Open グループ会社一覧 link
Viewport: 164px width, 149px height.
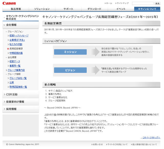tap(18, 78)
